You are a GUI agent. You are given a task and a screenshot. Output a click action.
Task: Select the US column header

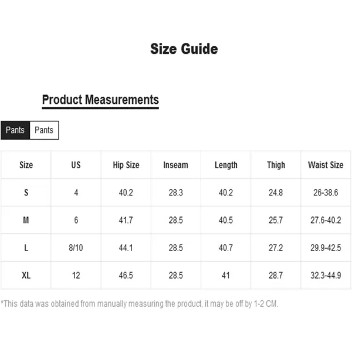coord(76,165)
